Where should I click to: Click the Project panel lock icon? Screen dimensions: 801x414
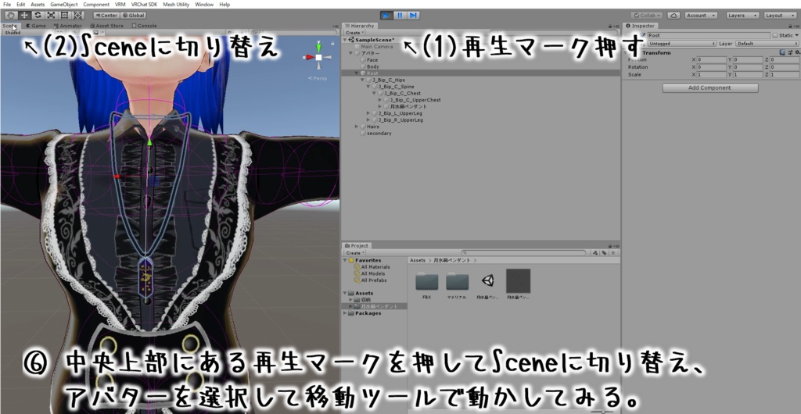pos(610,246)
